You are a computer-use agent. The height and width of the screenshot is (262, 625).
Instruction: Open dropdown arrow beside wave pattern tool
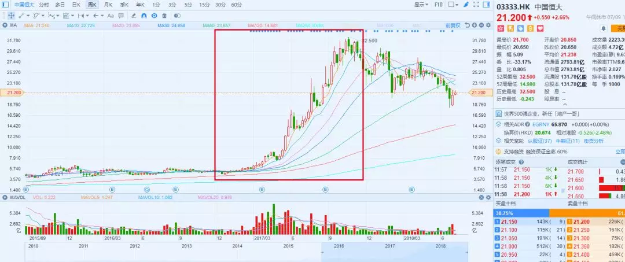click(x=58, y=16)
